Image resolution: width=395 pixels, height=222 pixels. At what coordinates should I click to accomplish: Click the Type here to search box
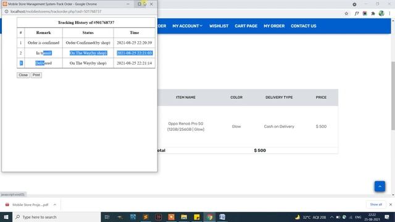[x=56, y=217]
